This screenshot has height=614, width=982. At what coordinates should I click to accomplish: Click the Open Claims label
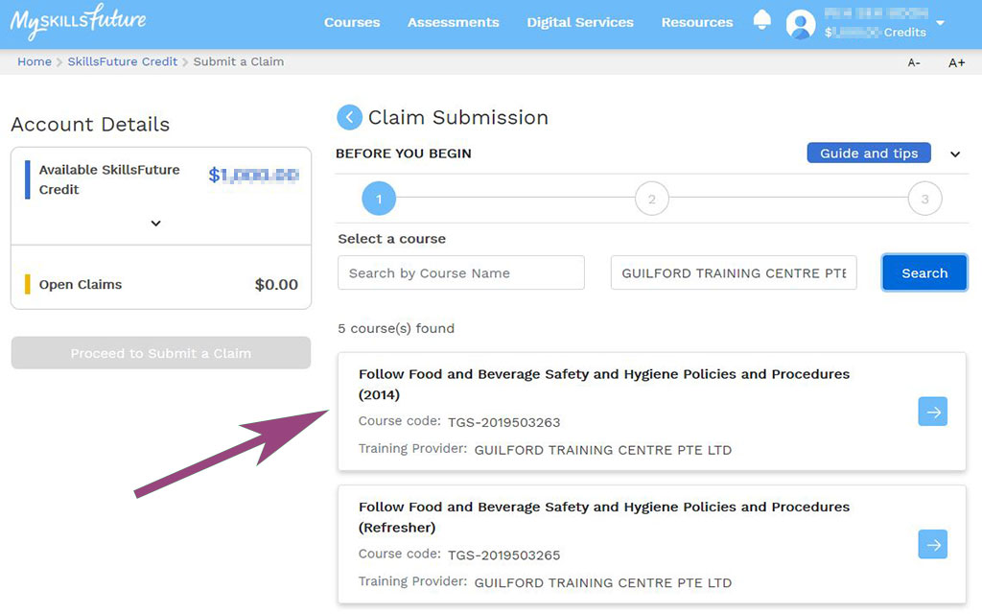[81, 284]
